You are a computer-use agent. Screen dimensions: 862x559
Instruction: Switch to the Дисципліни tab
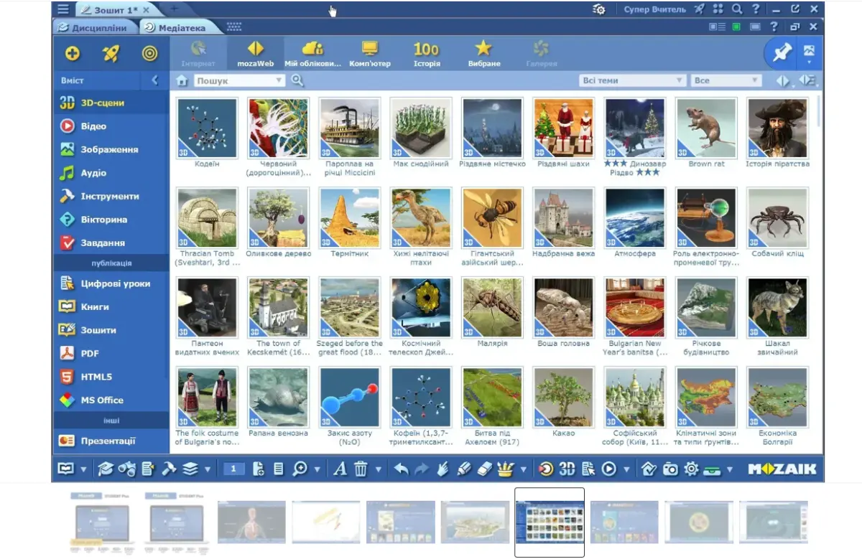(x=93, y=27)
